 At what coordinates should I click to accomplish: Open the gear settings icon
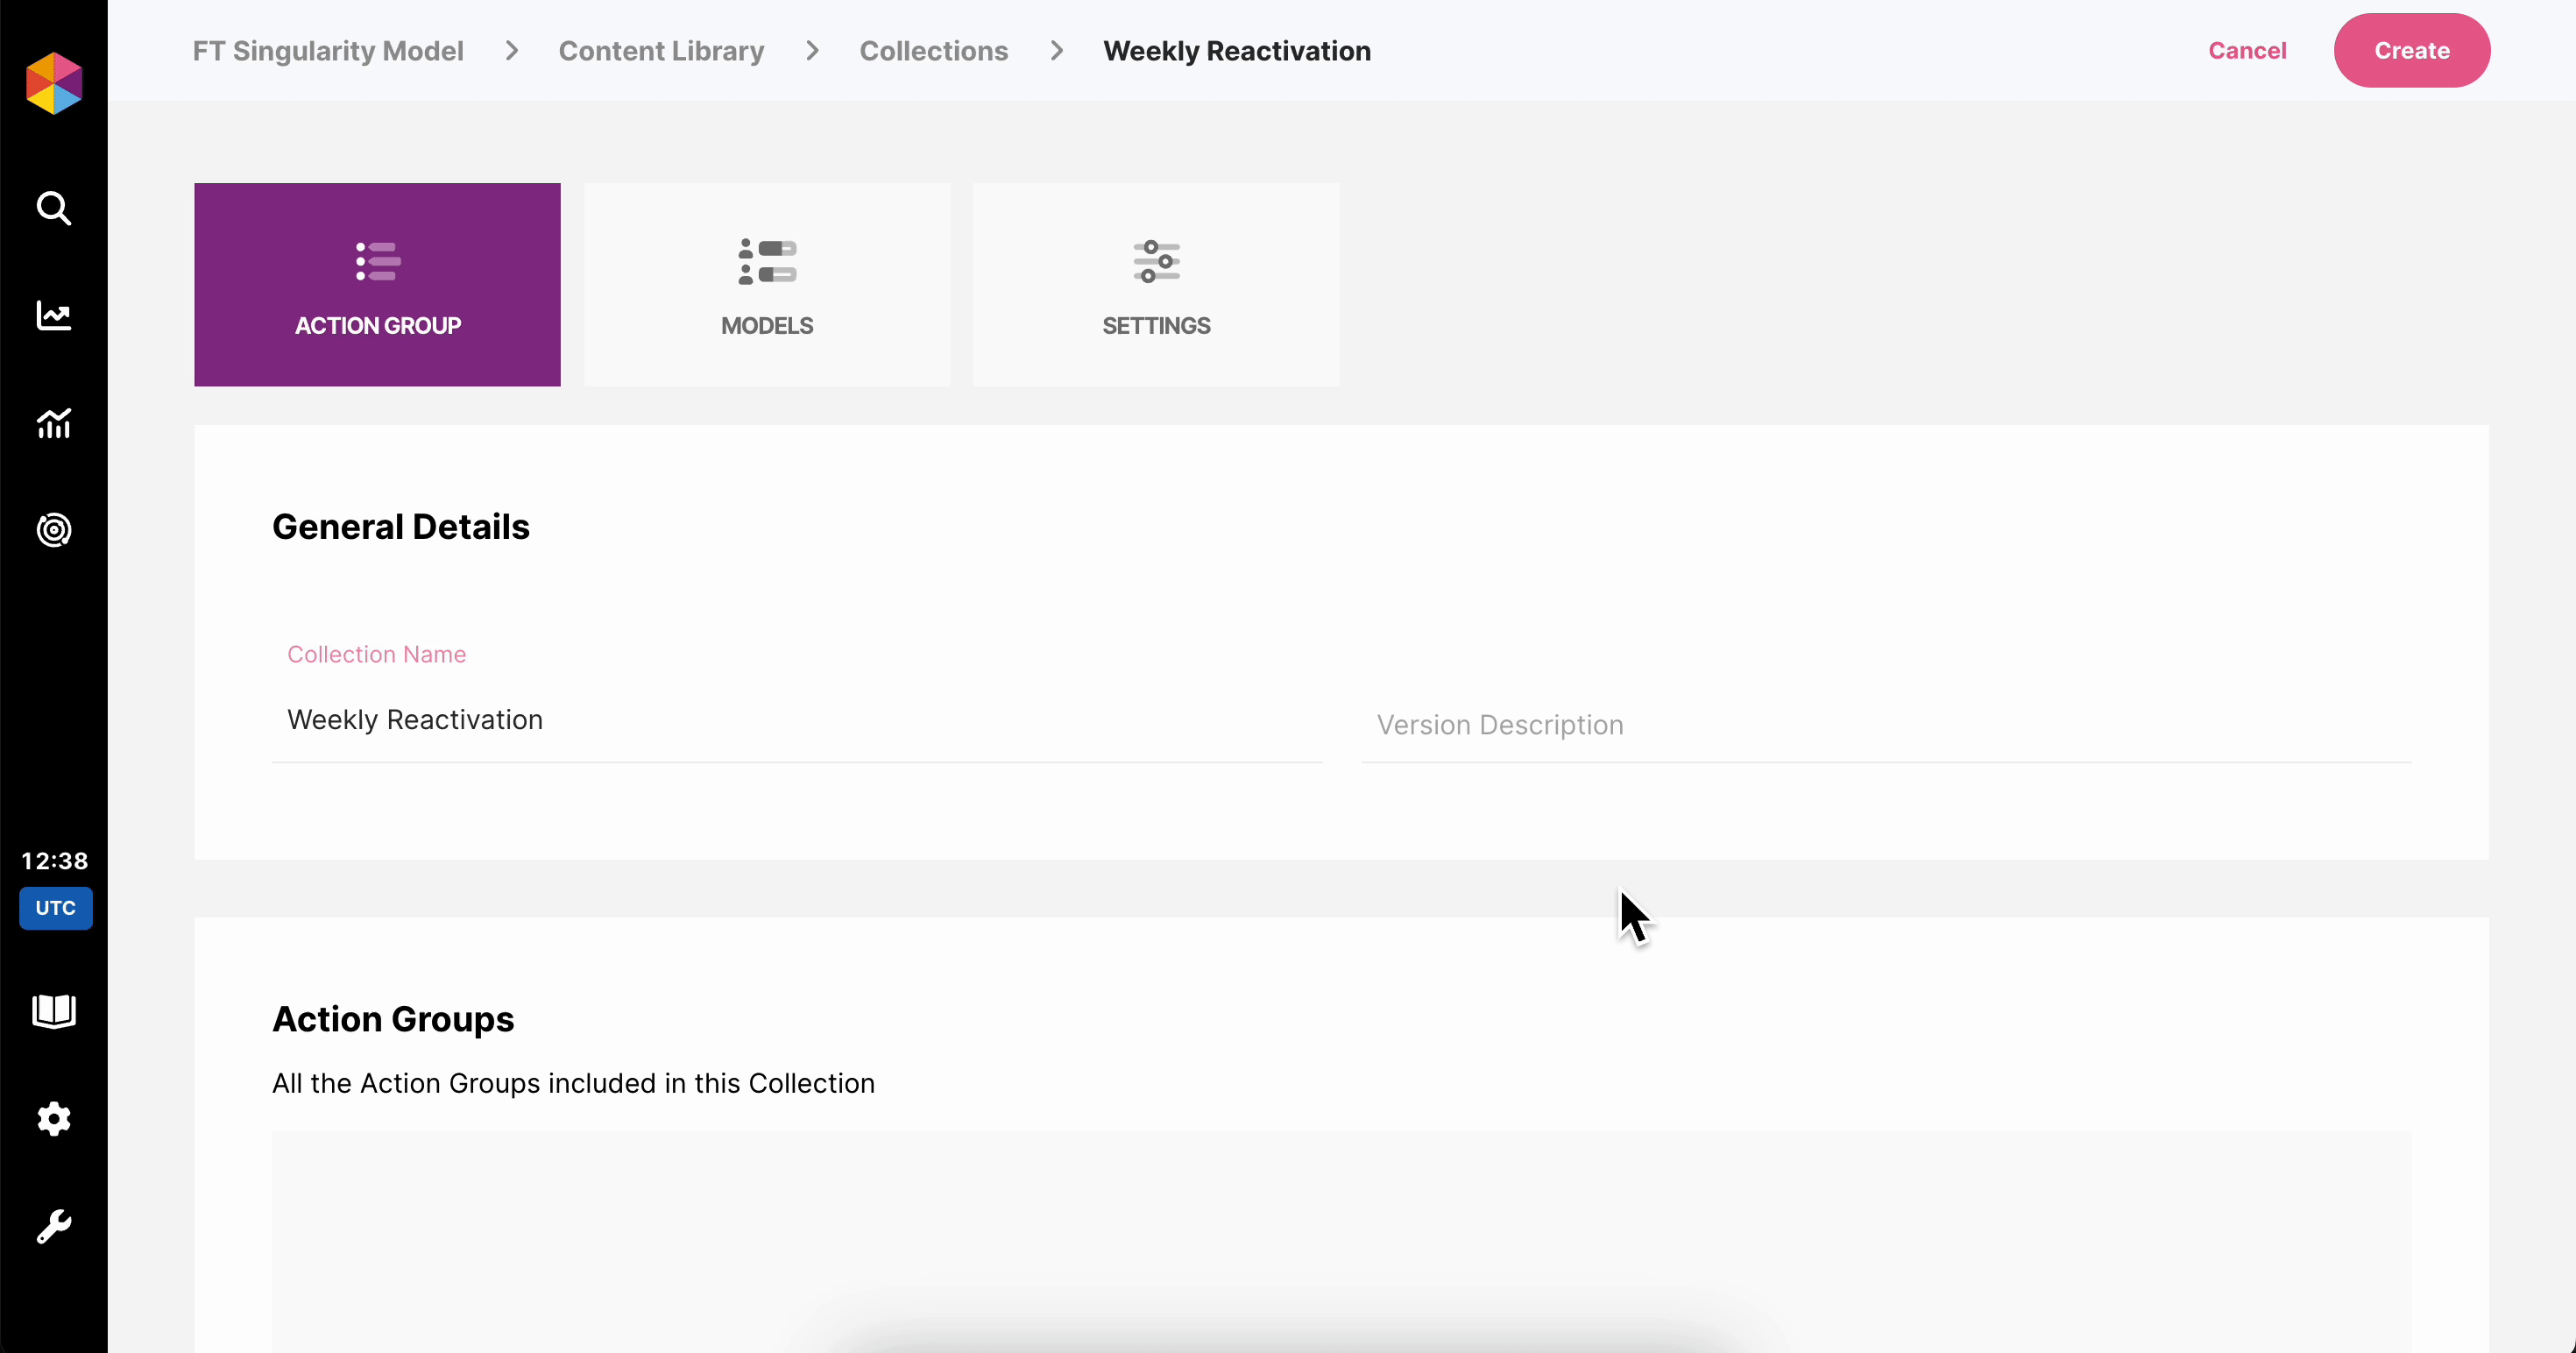click(54, 1119)
